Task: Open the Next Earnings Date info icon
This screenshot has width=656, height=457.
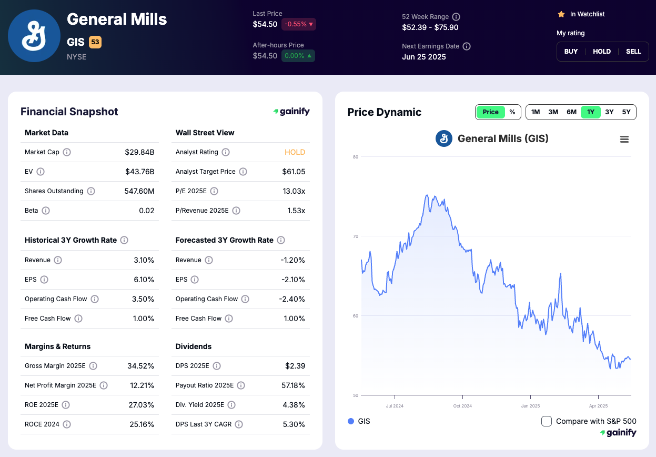Action: click(x=467, y=46)
